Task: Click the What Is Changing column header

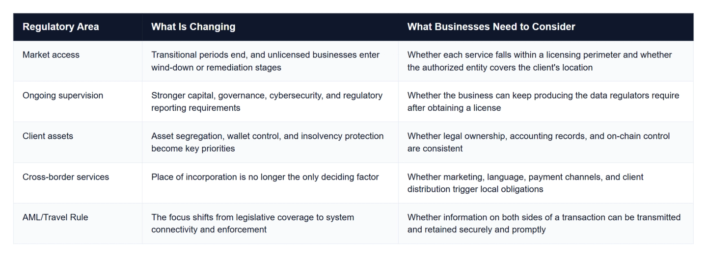Action: coord(193,27)
